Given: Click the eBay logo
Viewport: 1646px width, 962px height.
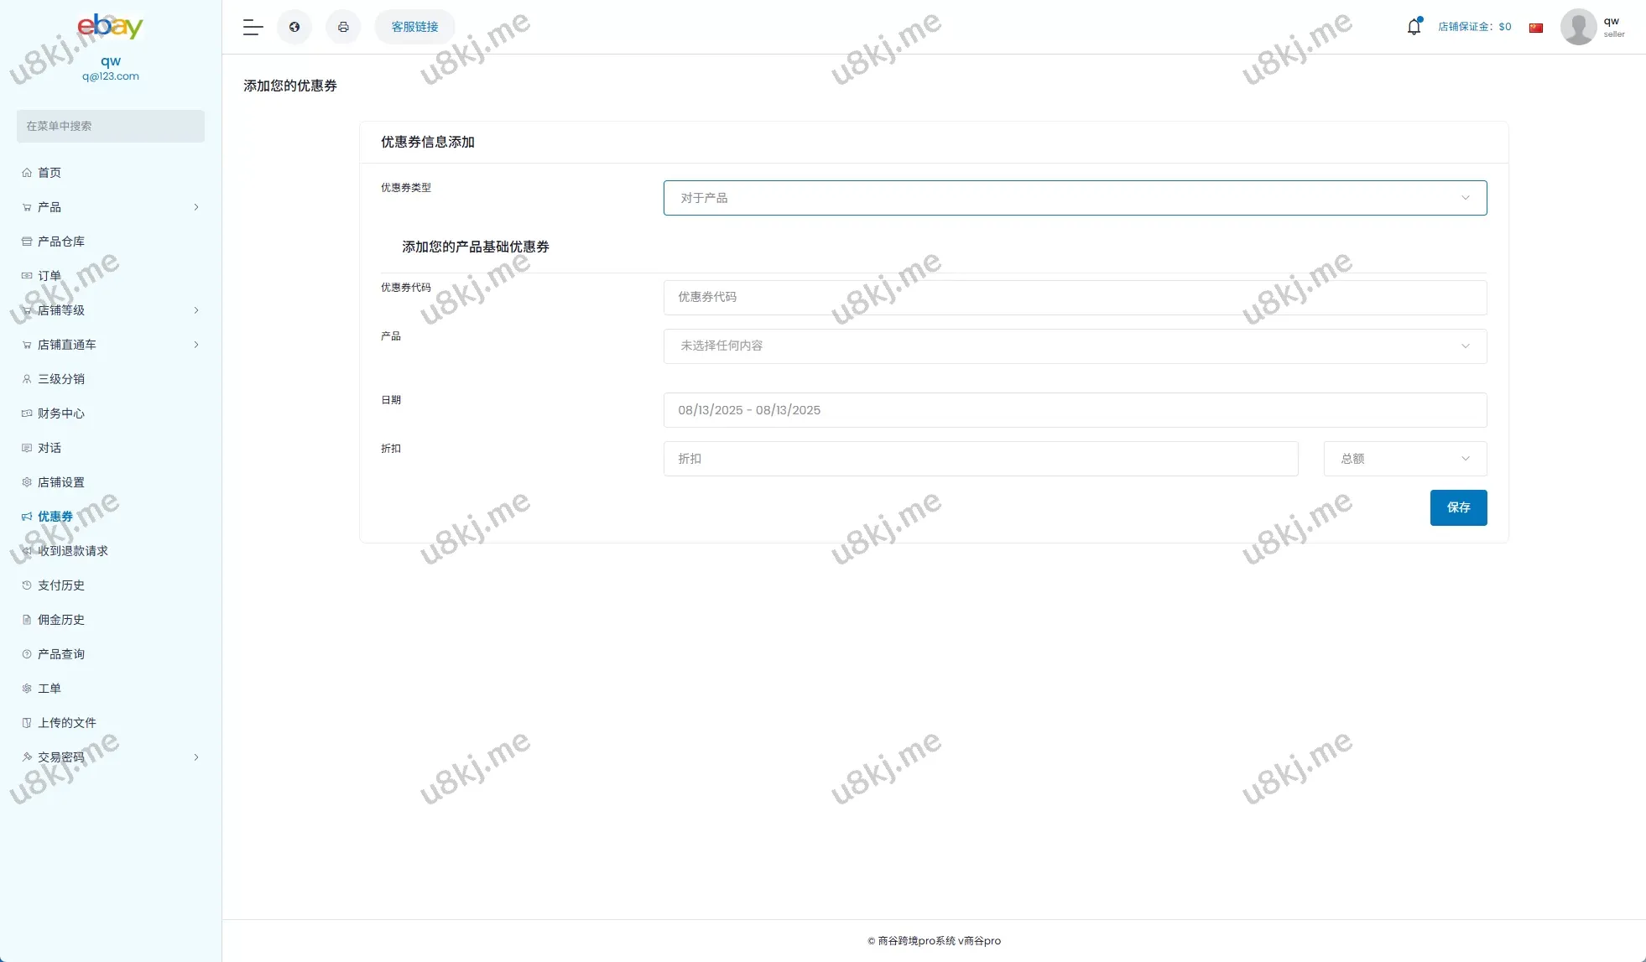Looking at the screenshot, I should pos(110,26).
